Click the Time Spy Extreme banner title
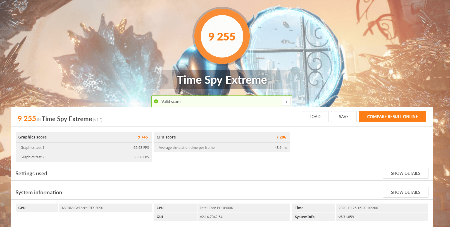 222,80
